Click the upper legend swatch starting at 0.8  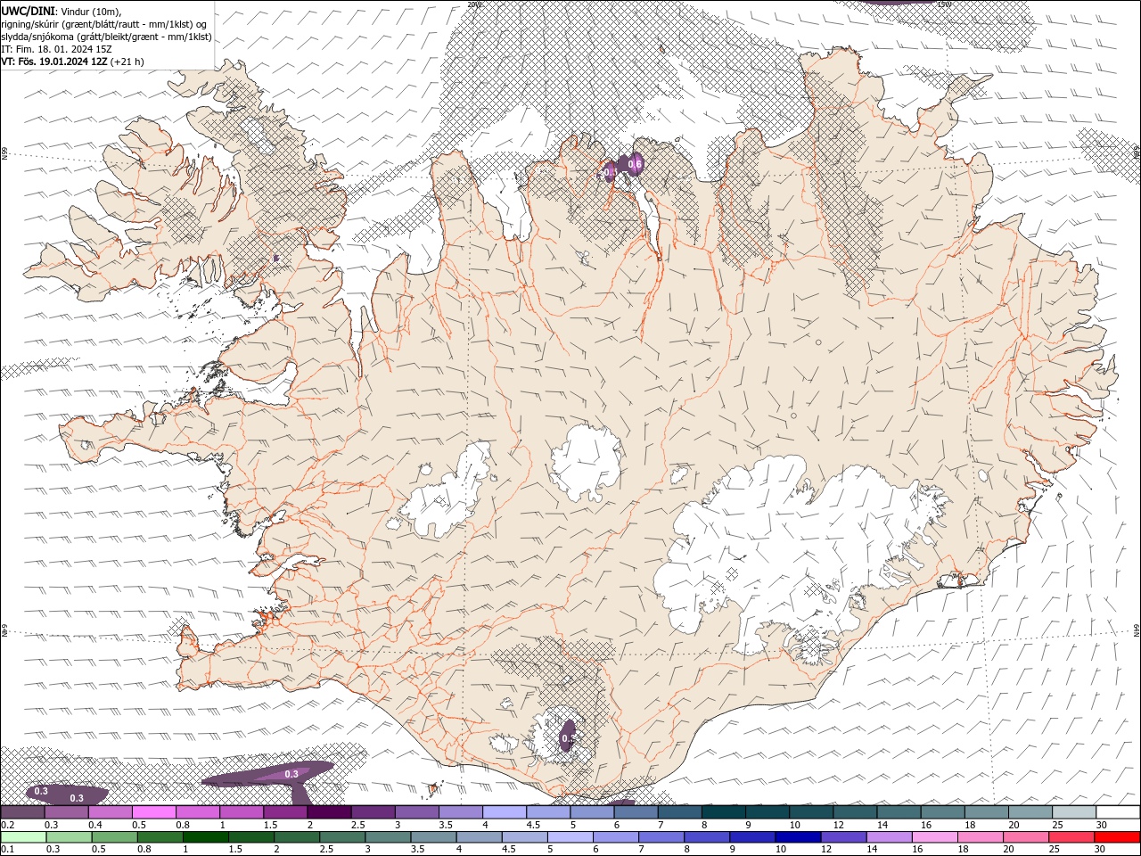tap(197, 812)
